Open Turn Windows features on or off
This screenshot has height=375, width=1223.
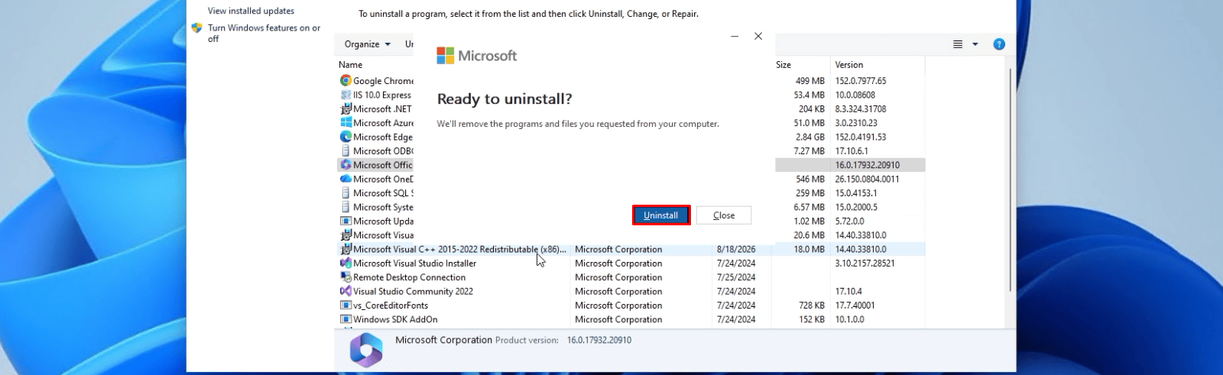264,33
